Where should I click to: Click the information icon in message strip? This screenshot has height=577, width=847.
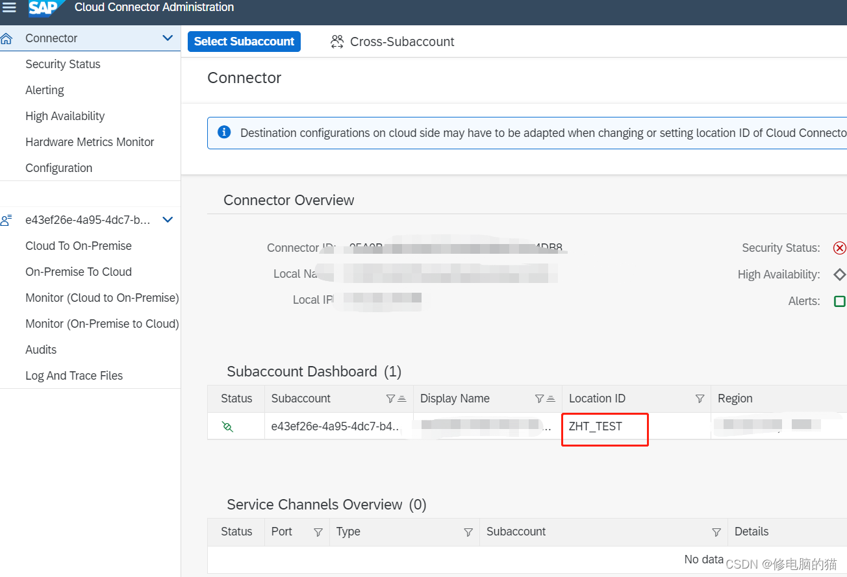point(224,132)
